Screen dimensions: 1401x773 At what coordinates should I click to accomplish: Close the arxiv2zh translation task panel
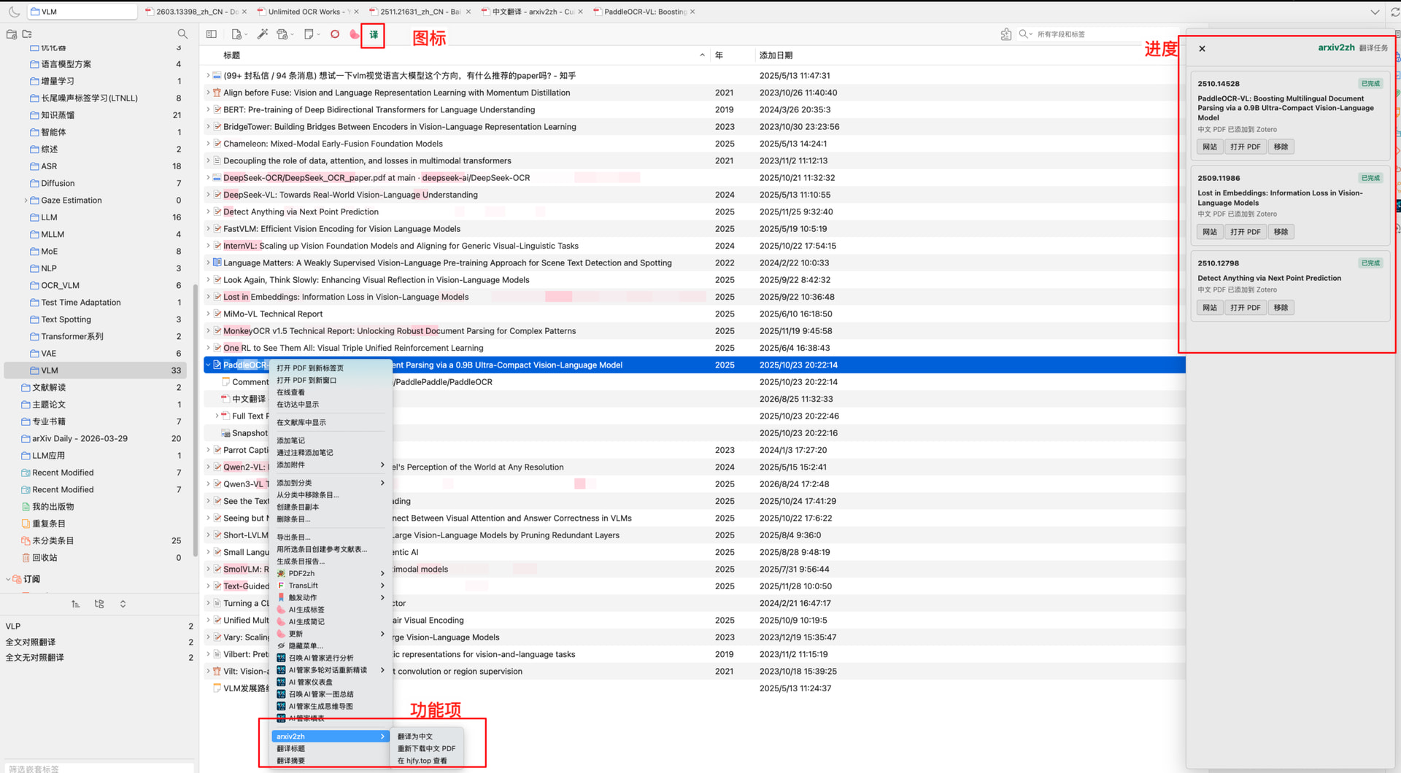(x=1202, y=49)
